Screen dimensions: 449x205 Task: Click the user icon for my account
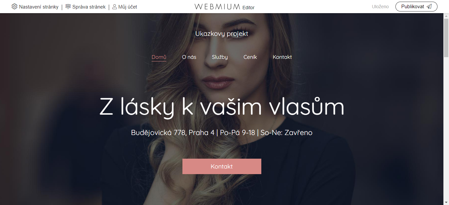click(x=115, y=7)
